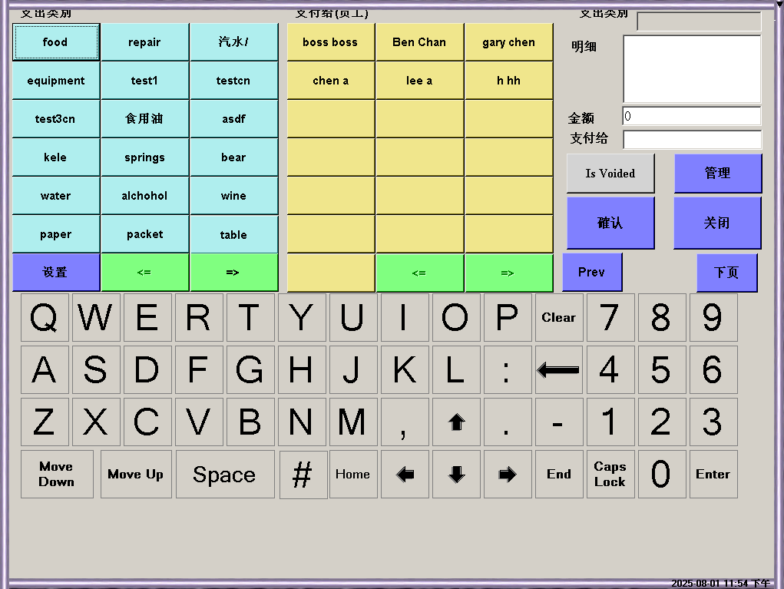Open the 管理 management button
The image size is (784, 589).
[717, 174]
